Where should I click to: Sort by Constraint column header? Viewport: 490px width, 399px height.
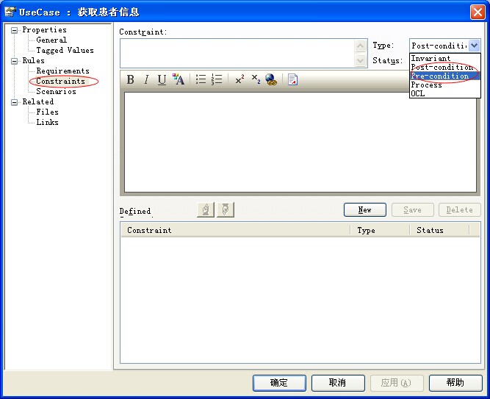coord(236,230)
